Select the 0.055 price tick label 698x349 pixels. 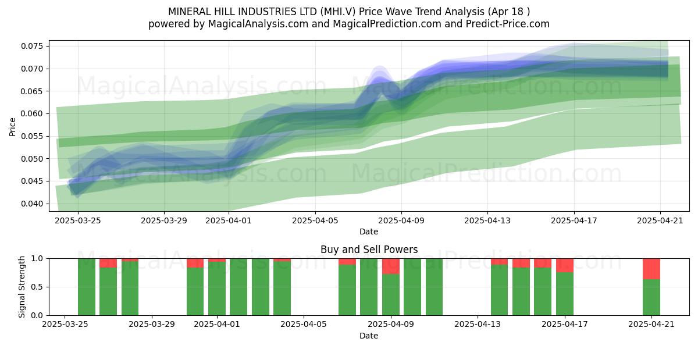coord(33,136)
